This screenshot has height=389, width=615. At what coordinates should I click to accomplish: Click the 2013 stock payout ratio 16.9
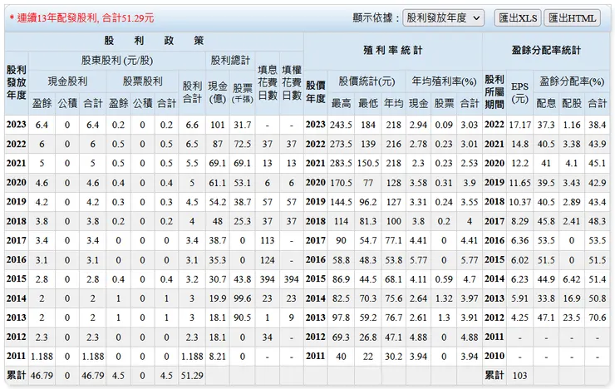pyautogui.click(x=572, y=298)
